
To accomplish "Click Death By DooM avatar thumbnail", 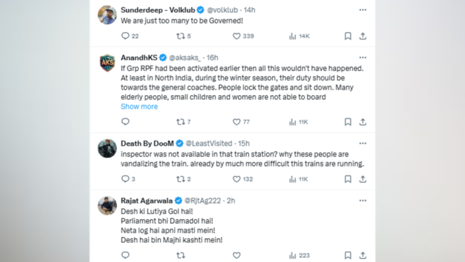I will coord(107,148).
